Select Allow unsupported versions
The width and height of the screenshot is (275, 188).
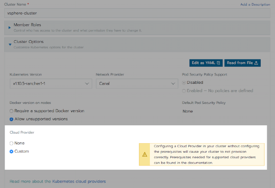click(x=11, y=119)
